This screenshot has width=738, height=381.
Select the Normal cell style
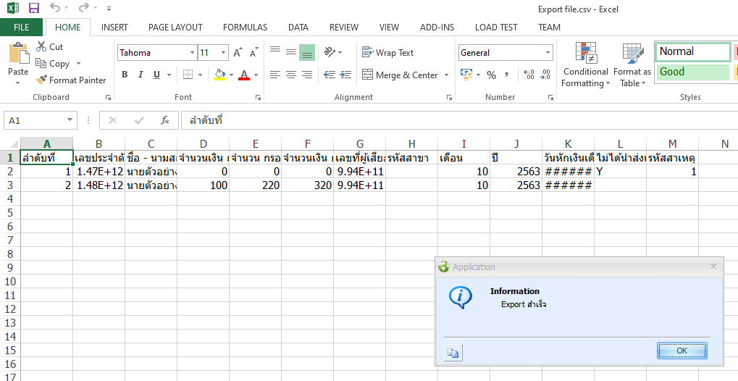(693, 52)
